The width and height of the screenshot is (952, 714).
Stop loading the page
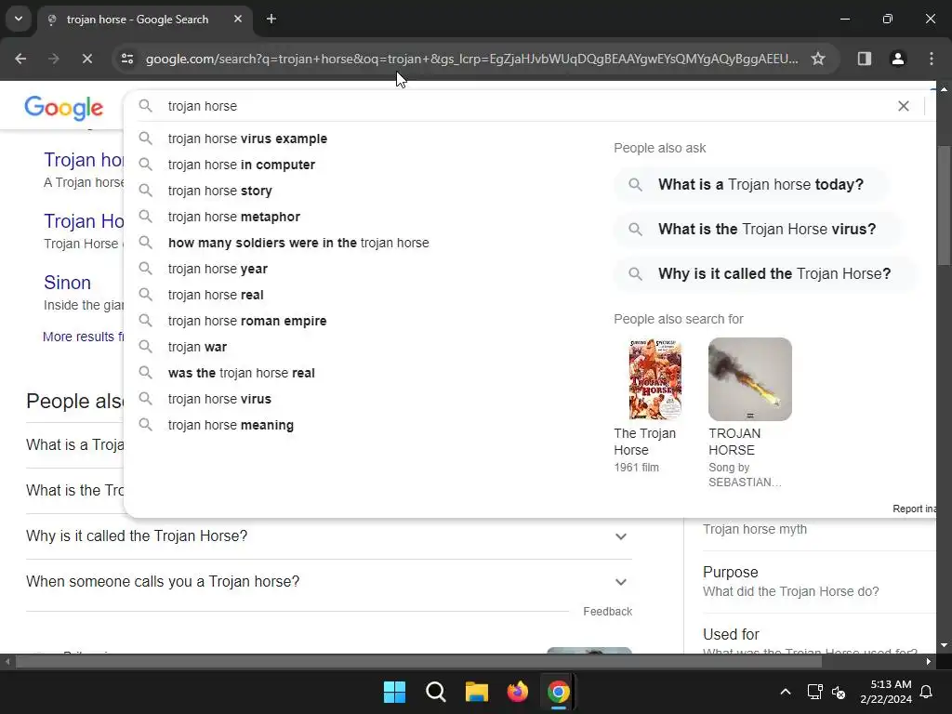point(86,59)
